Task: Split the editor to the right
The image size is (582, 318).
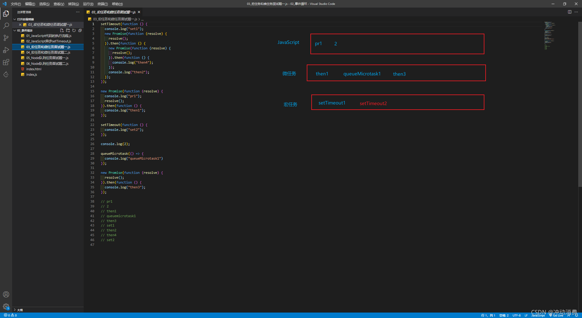Action: point(570,12)
